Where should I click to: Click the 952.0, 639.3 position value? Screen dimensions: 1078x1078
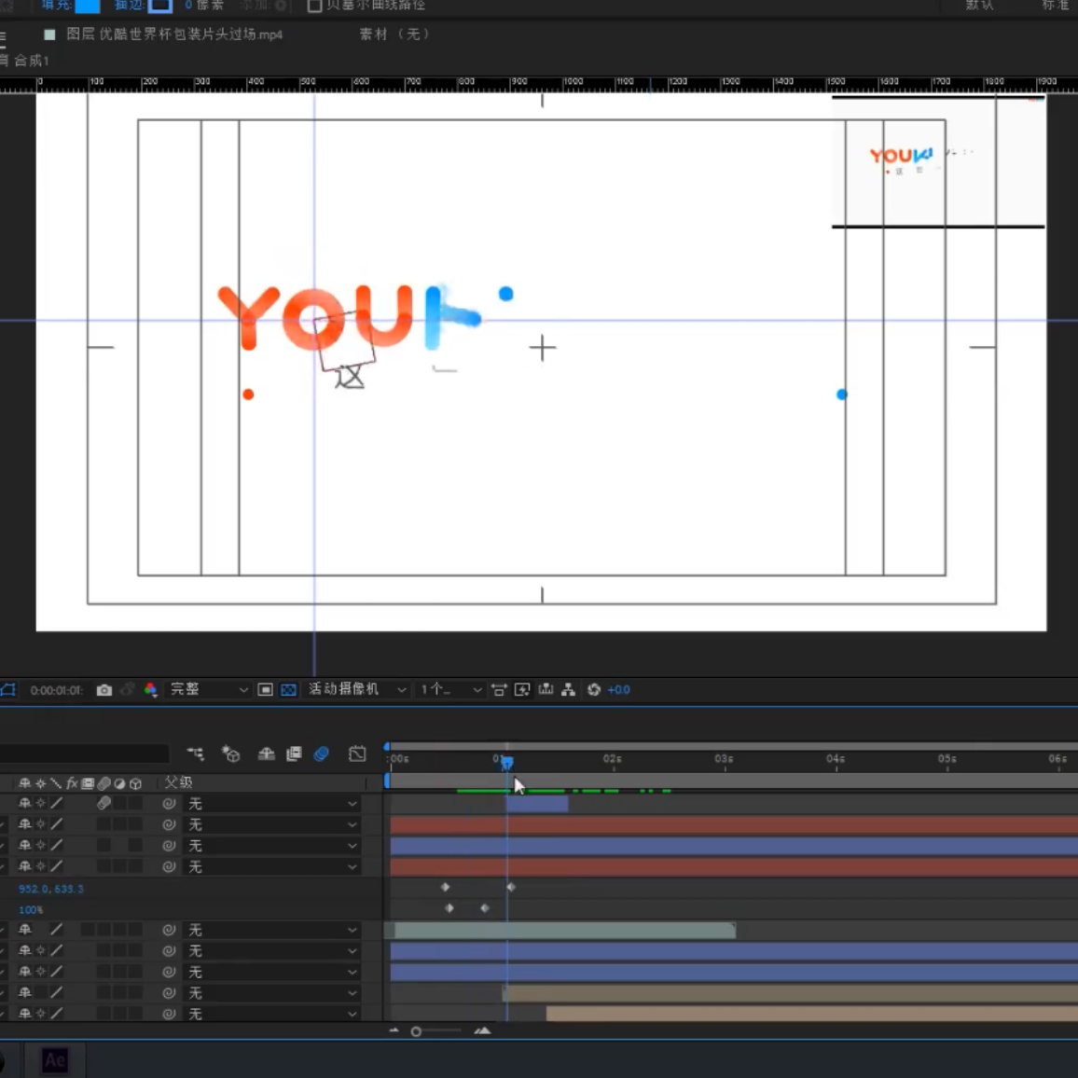51,889
